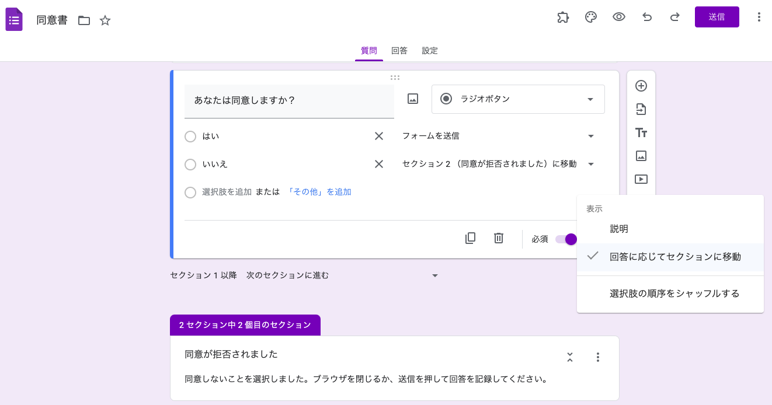The height and width of the screenshot is (405, 772).
Task: Select the はい radio option
Action: pos(190,137)
